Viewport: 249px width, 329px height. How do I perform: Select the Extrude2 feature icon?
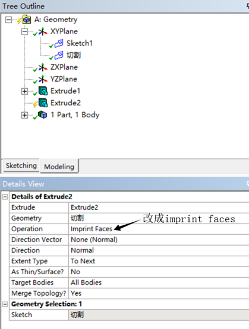pyautogui.click(x=43, y=103)
